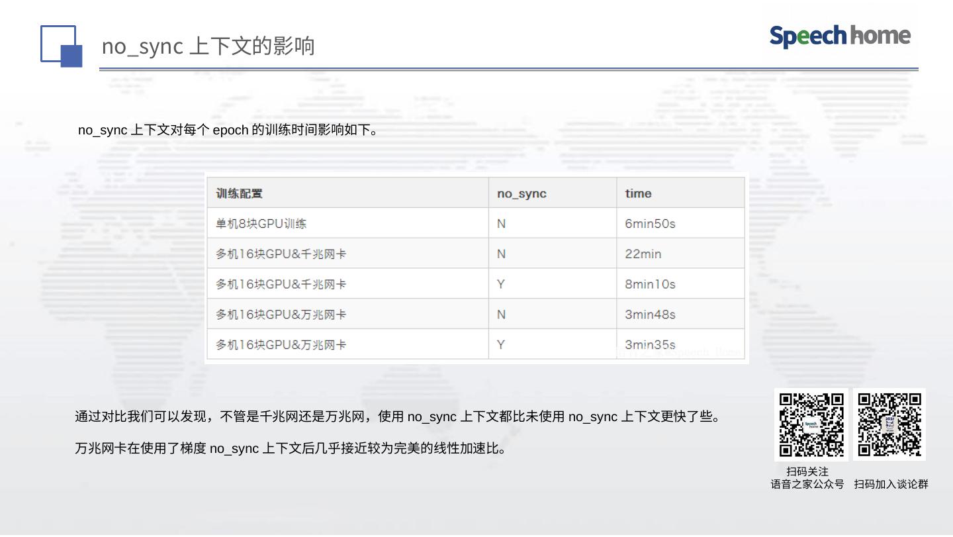Click the left QR code for 语音之家公众号

811,424
